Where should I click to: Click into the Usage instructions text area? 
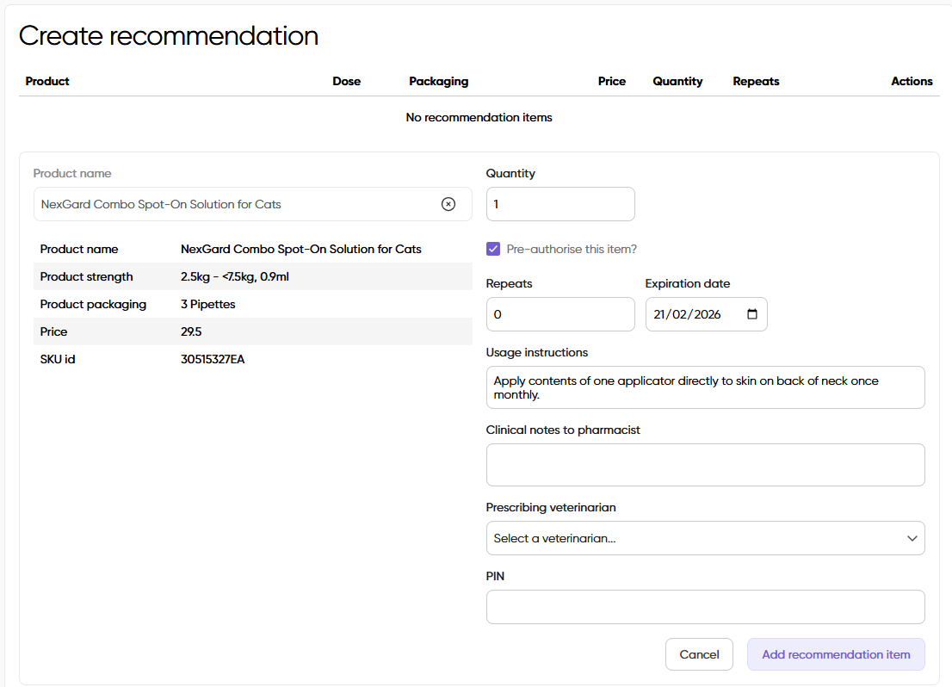click(705, 387)
